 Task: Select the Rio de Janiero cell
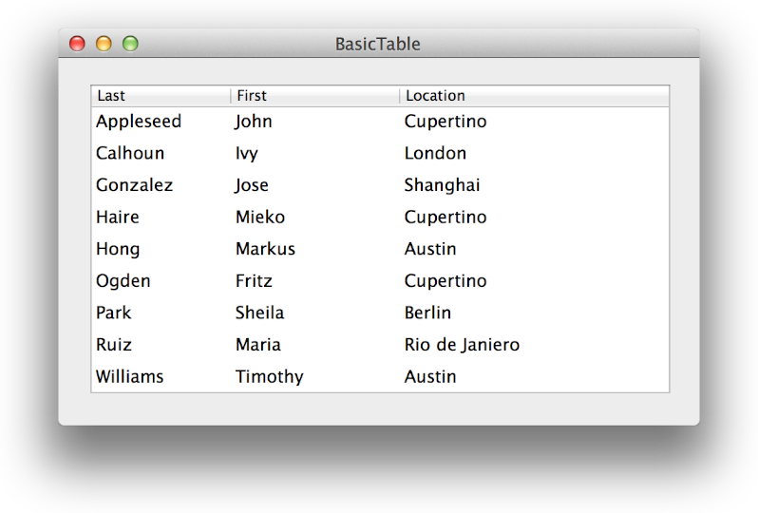pyautogui.click(x=462, y=345)
